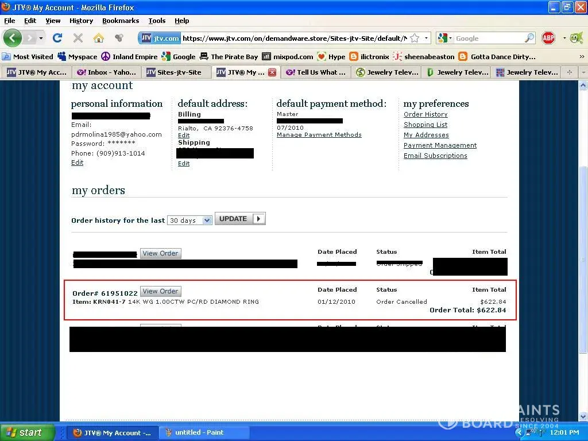This screenshot has width=588, height=441.
Task: Click the URL address field
Action: point(295,38)
